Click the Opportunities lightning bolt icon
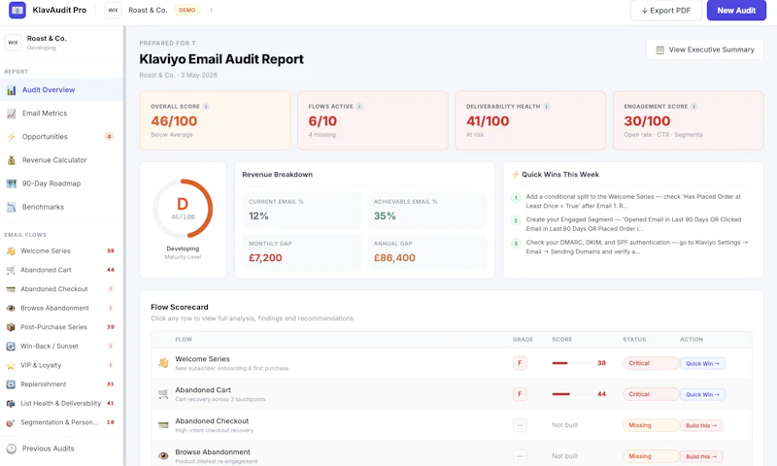The width and height of the screenshot is (777, 466). tap(11, 137)
